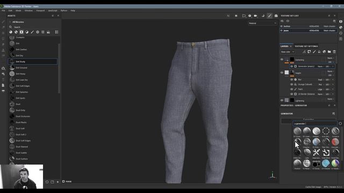Click the Darkening layer black mask thumbnail
The height and width of the screenshot is (193, 344).
pos(292,60)
